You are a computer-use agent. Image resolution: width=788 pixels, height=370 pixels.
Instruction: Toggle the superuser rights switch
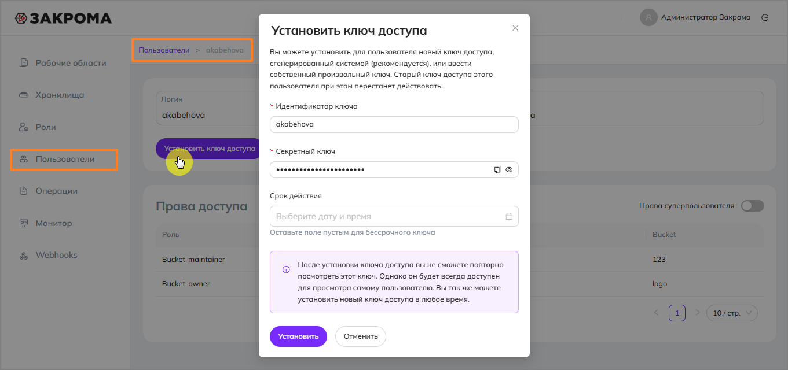(752, 206)
